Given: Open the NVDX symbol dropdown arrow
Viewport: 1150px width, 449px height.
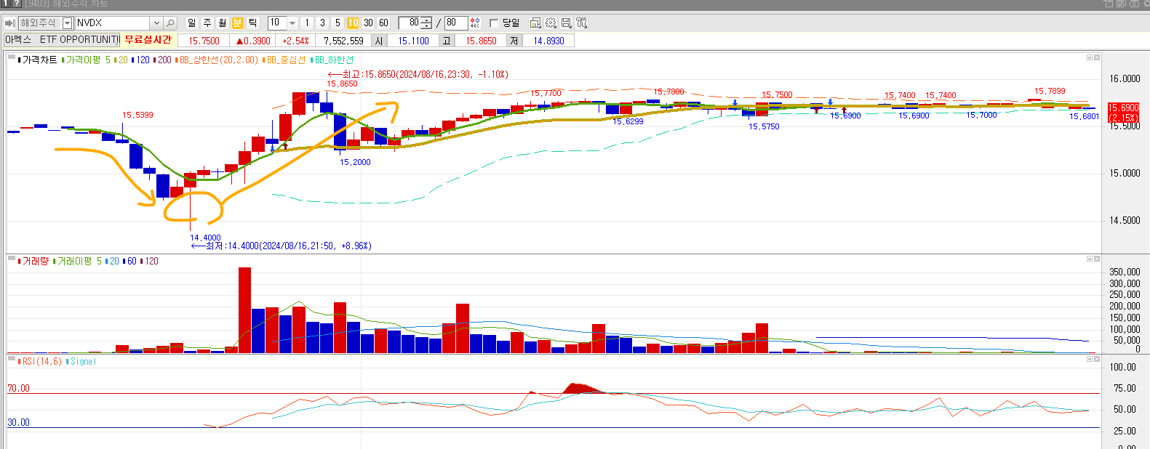Looking at the screenshot, I should (156, 23).
